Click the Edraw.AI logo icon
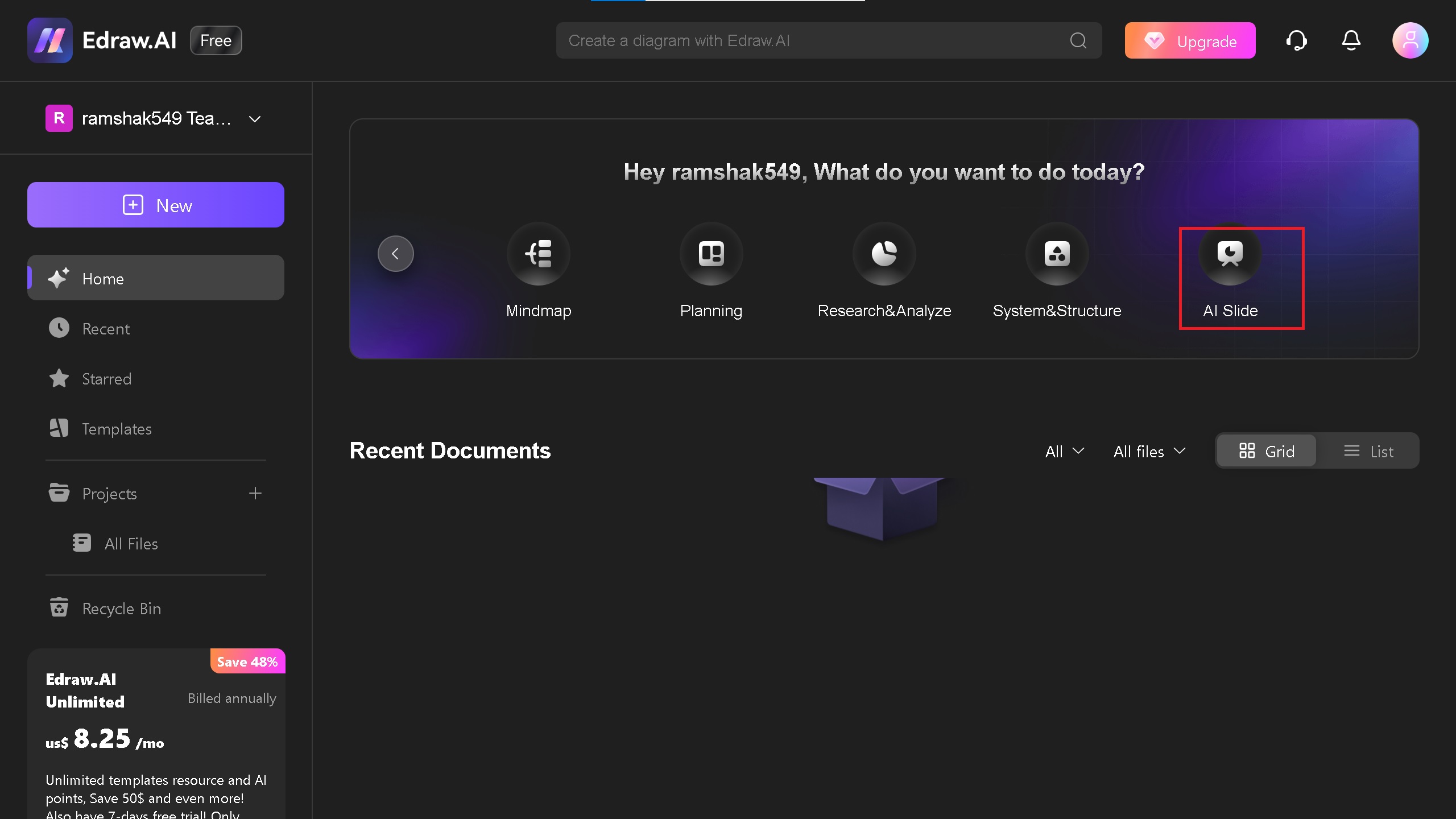 50,40
